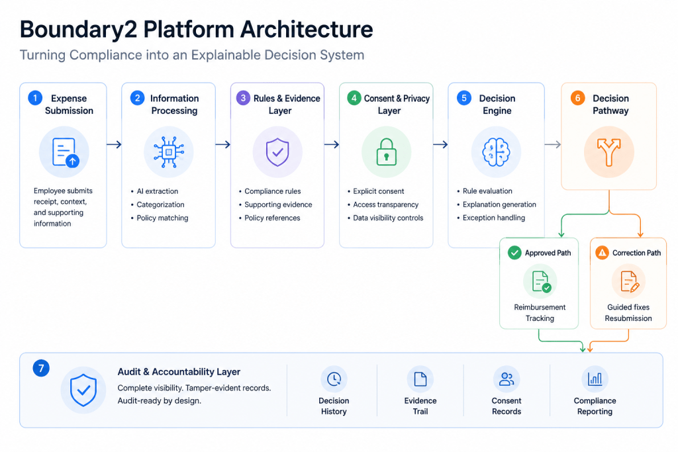Image resolution: width=678 pixels, height=452 pixels.
Task: Click the green Approved Path checkmark icon
Action: pyautogui.click(x=514, y=252)
